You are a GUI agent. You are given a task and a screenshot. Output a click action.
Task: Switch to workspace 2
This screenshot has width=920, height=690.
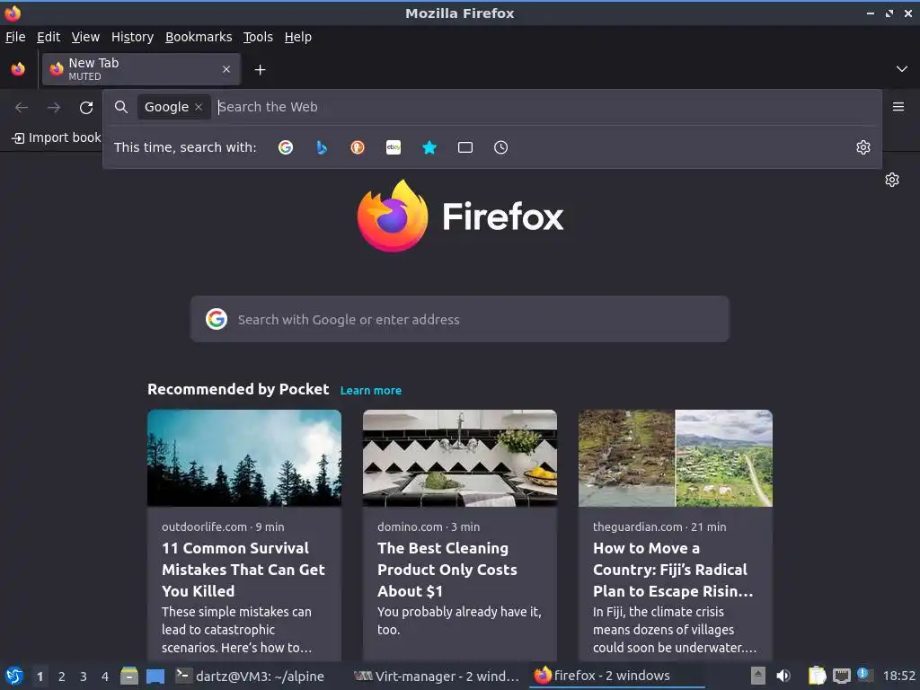61,677
